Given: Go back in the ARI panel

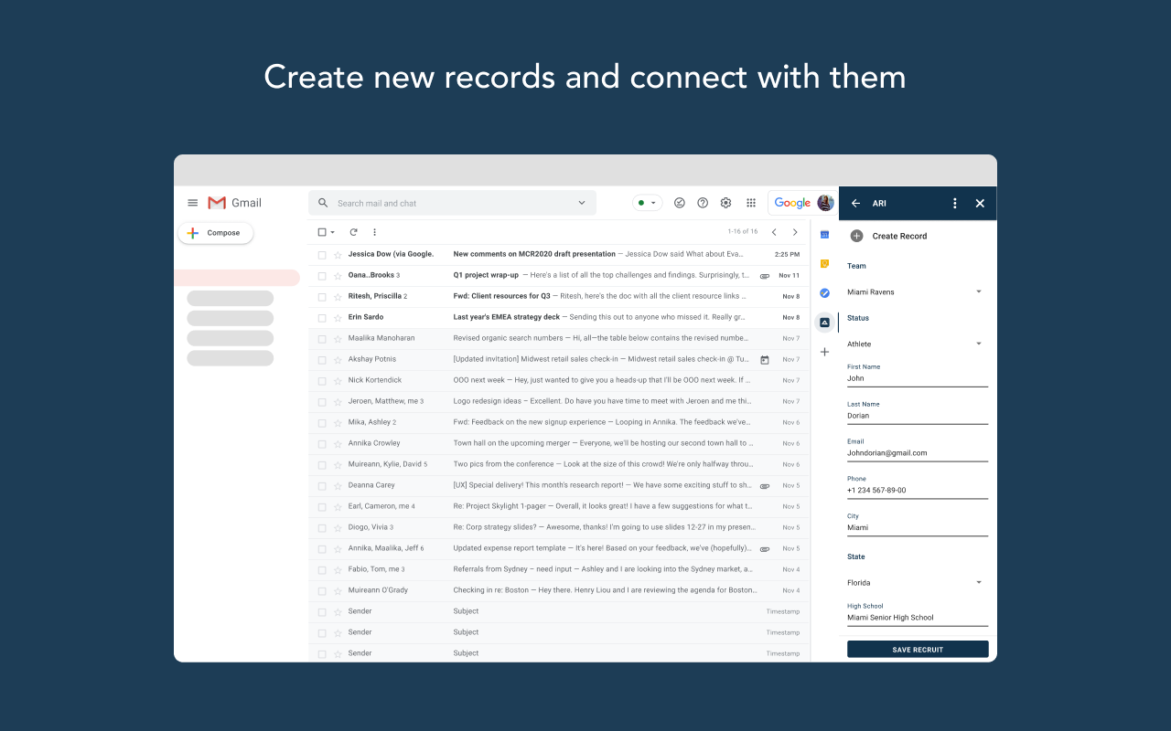Looking at the screenshot, I should (x=855, y=204).
